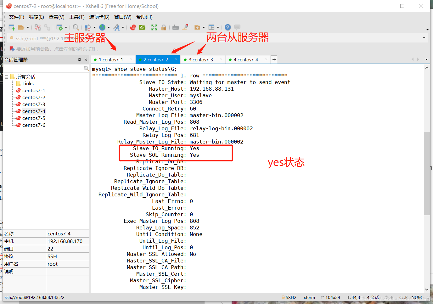Select centos7-5 in the session tree
Image resolution: width=433 pixels, height=304 pixels.
point(34,118)
